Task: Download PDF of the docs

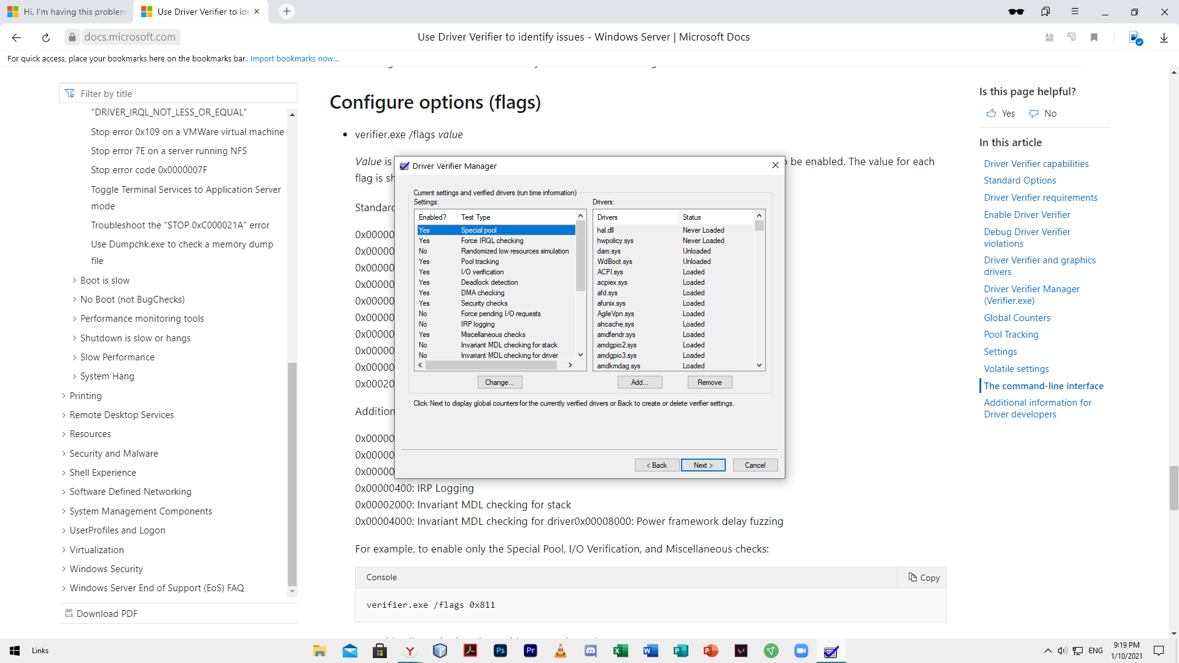Action: click(x=101, y=614)
